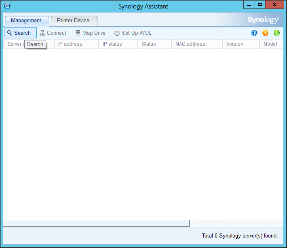Screen dimensions: 287x248
Task: Open help with the orange question mark icon
Action: (265, 33)
